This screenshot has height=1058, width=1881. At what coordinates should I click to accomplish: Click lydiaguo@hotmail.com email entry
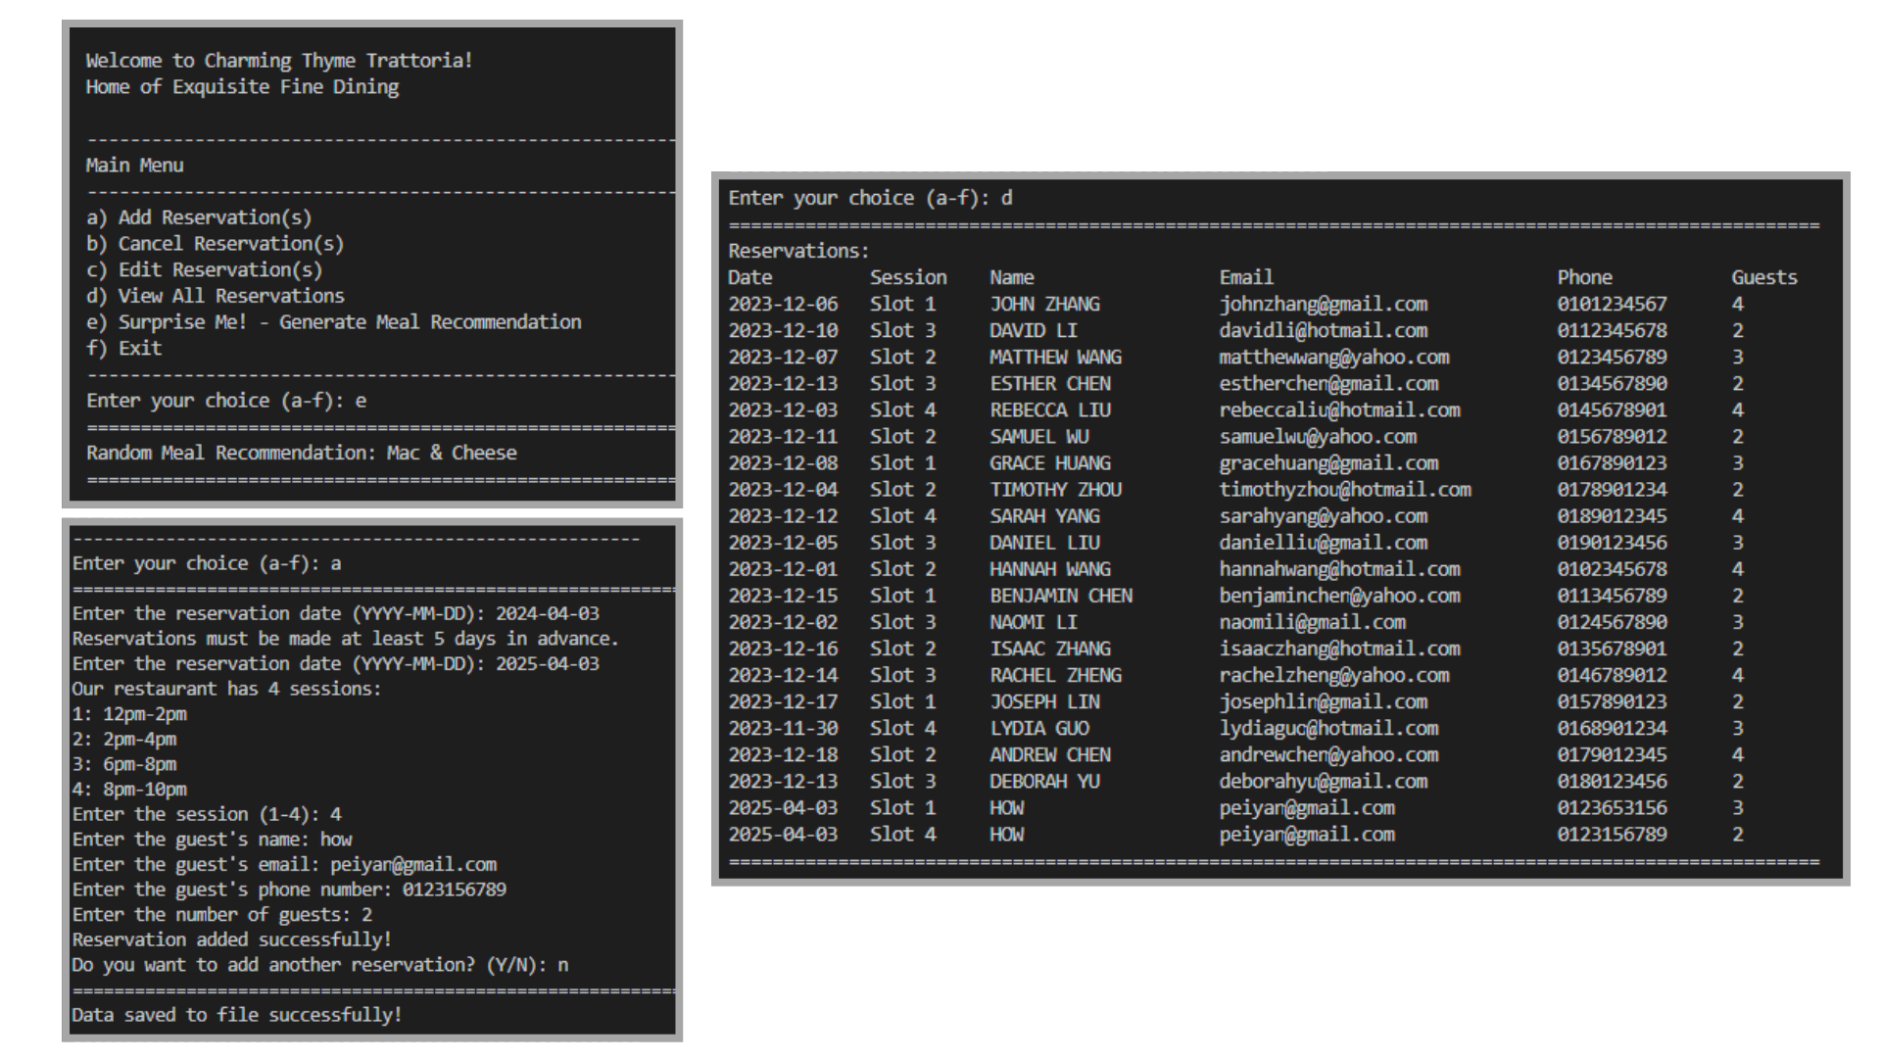click(x=1328, y=729)
